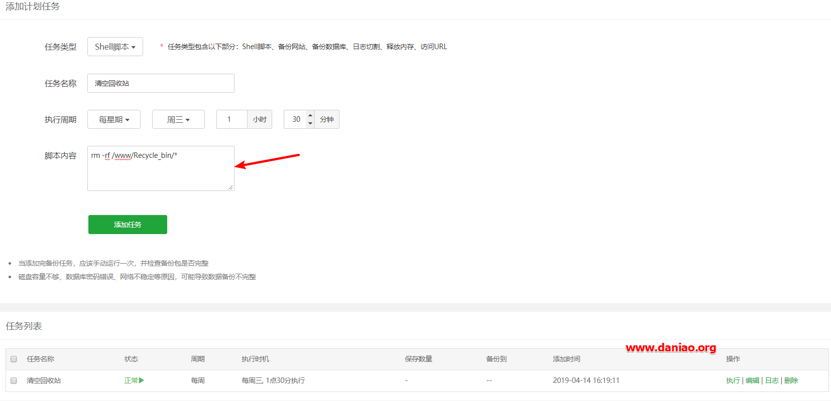Toggle the 正常 status with play icon
This screenshot has height=401, width=831.
(134, 380)
